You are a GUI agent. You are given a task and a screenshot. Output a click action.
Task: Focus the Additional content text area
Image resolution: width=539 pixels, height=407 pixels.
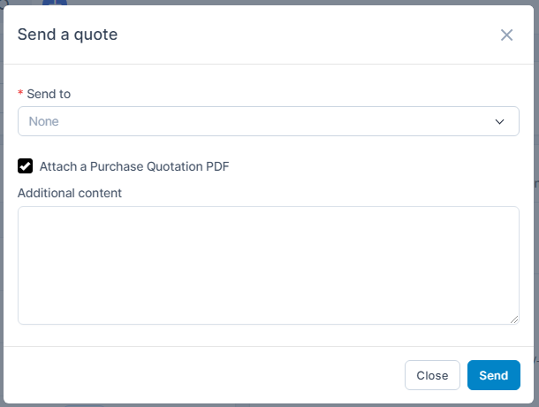click(x=268, y=265)
